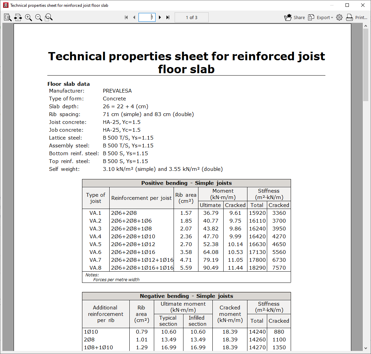This screenshot has width=371, height=354.
Task: Select the zoom window tool
Action: click(49, 17)
